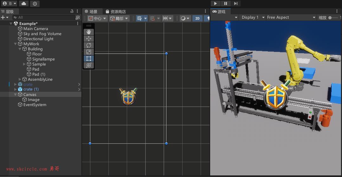The height and width of the screenshot is (177, 342).
Task: Open the account B dropdown
Action: (x=10, y=3)
